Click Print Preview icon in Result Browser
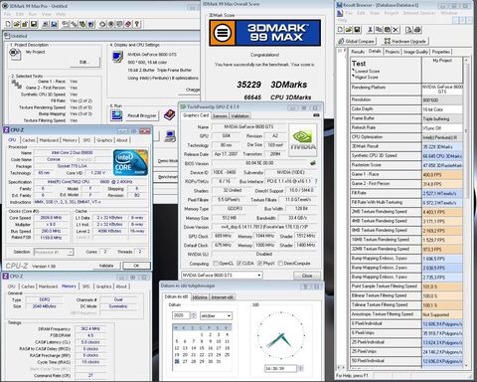 point(408,30)
